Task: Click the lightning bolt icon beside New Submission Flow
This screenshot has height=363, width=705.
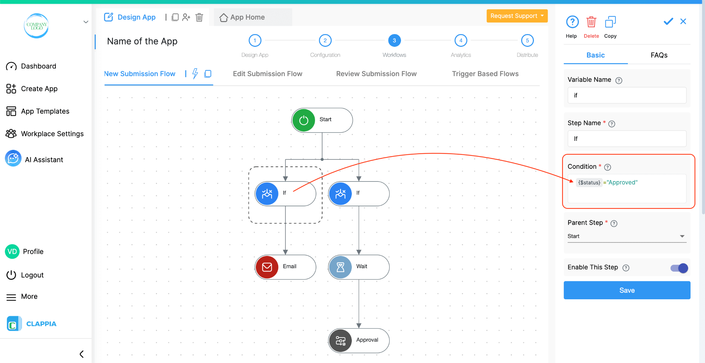Action: click(x=195, y=73)
